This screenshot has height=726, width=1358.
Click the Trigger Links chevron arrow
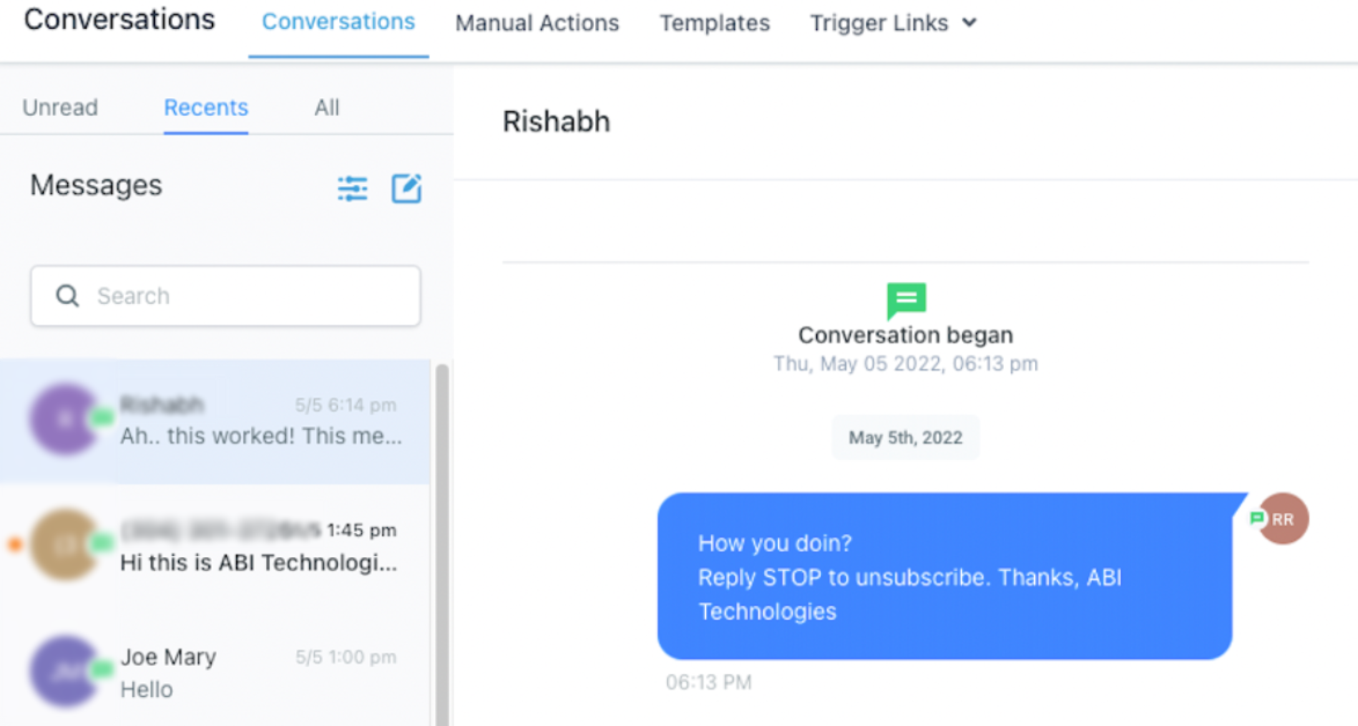click(969, 23)
